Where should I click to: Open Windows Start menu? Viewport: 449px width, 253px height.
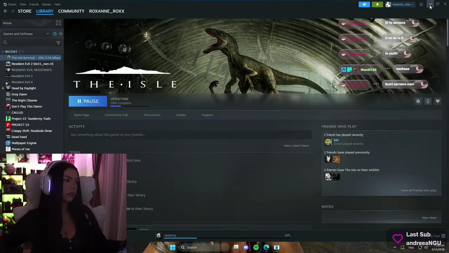click(173, 247)
